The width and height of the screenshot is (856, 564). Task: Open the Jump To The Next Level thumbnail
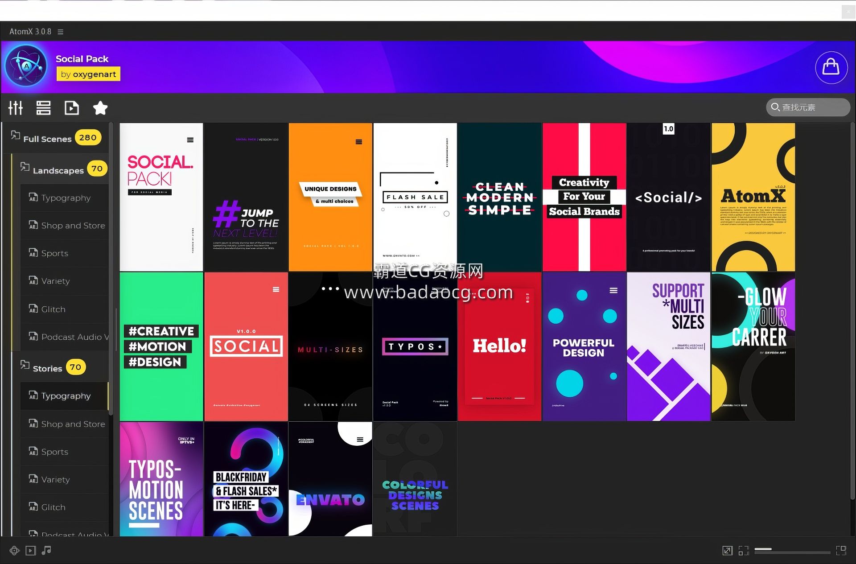point(246,197)
